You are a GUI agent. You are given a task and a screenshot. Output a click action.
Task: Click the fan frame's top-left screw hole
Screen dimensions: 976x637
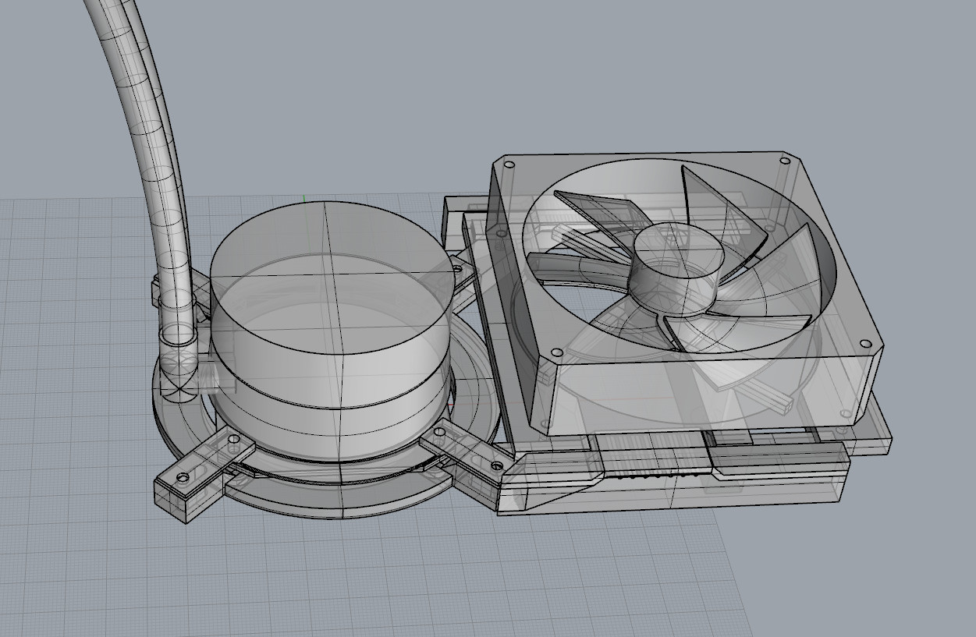pos(509,165)
